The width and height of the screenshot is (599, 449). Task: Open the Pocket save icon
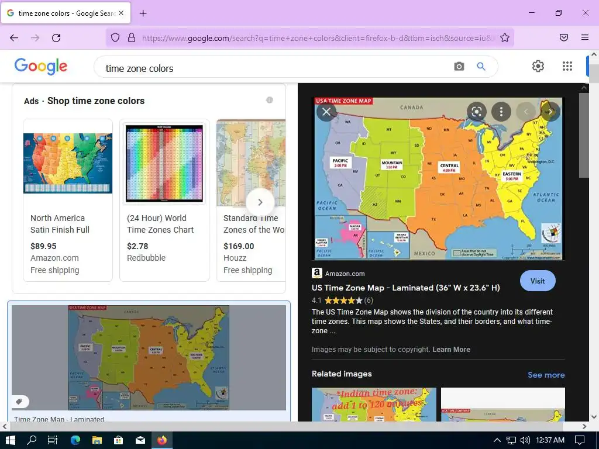pos(564,37)
